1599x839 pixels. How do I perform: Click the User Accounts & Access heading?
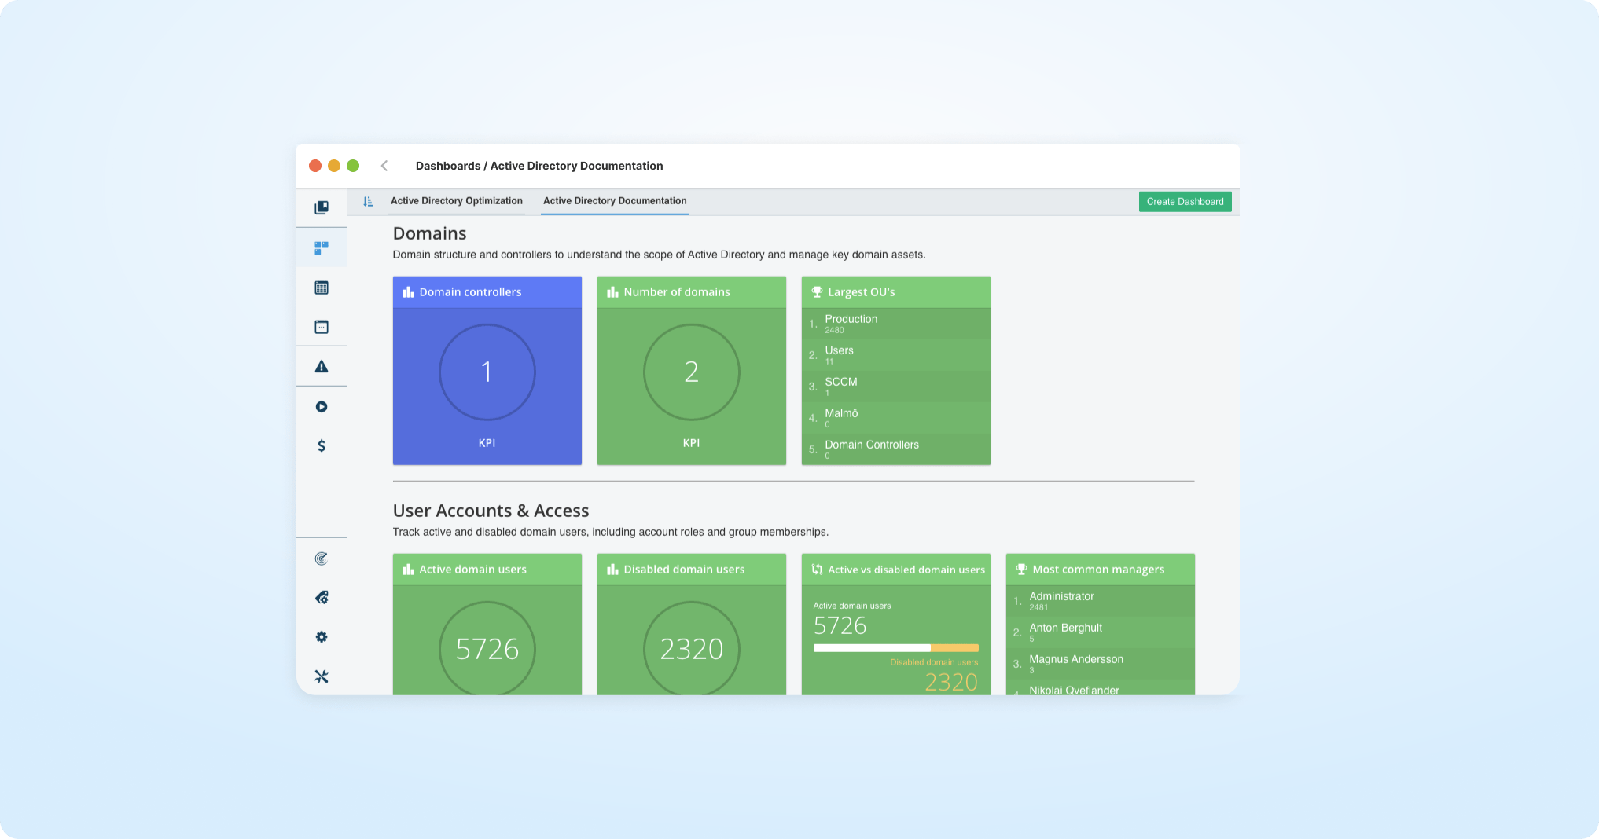(x=491, y=511)
